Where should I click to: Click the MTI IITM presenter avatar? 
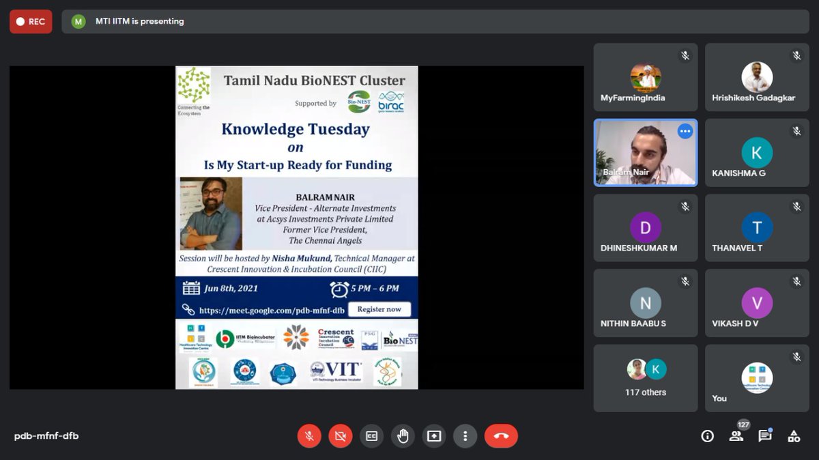pyautogui.click(x=78, y=21)
